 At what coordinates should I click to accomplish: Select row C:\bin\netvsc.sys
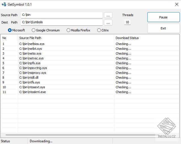[x=90, y=58]
